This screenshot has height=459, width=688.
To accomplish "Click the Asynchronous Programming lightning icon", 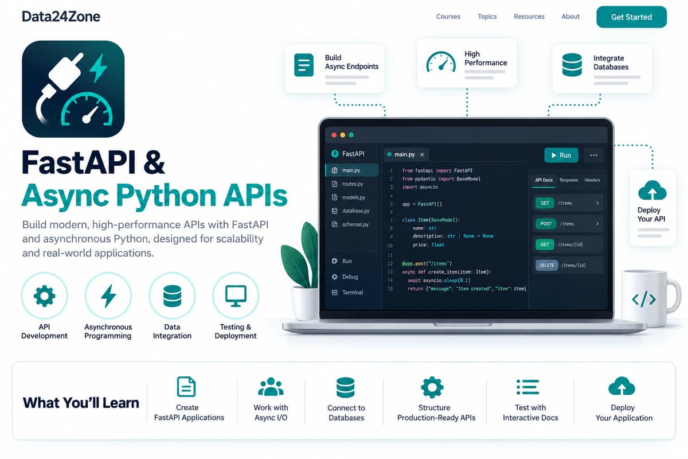I will [108, 296].
